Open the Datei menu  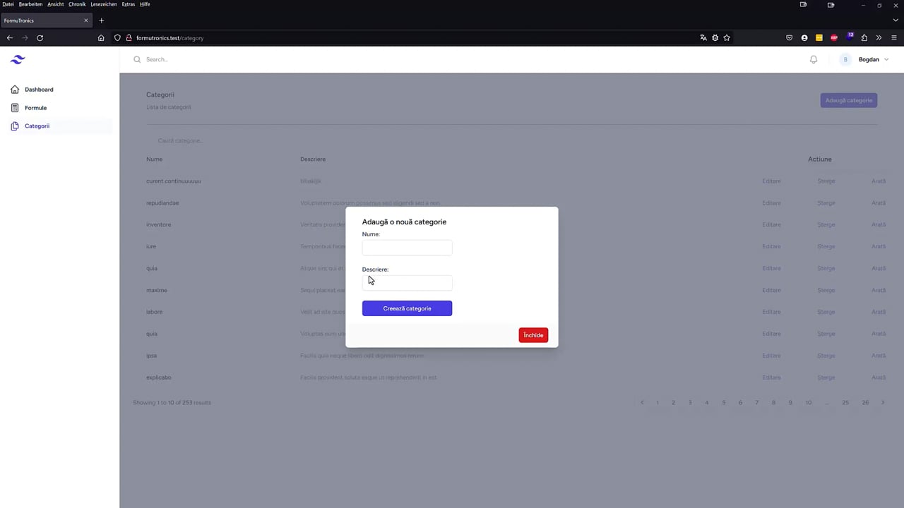tap(8, 4)
